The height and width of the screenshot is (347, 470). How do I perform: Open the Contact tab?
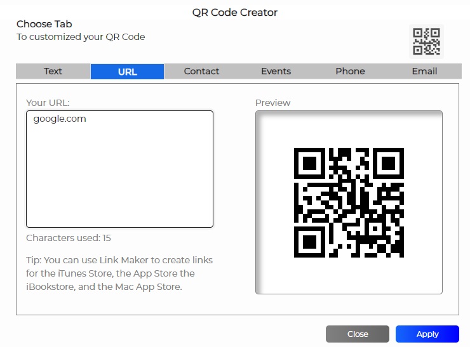(201, 71)
